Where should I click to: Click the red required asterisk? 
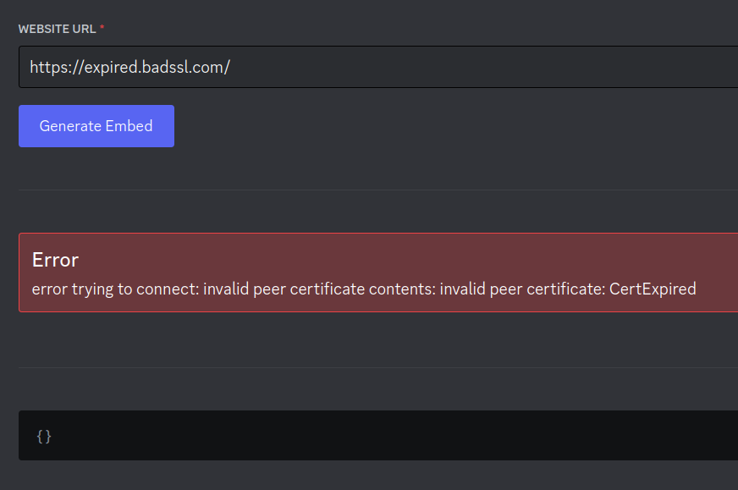tap(102, 29)
